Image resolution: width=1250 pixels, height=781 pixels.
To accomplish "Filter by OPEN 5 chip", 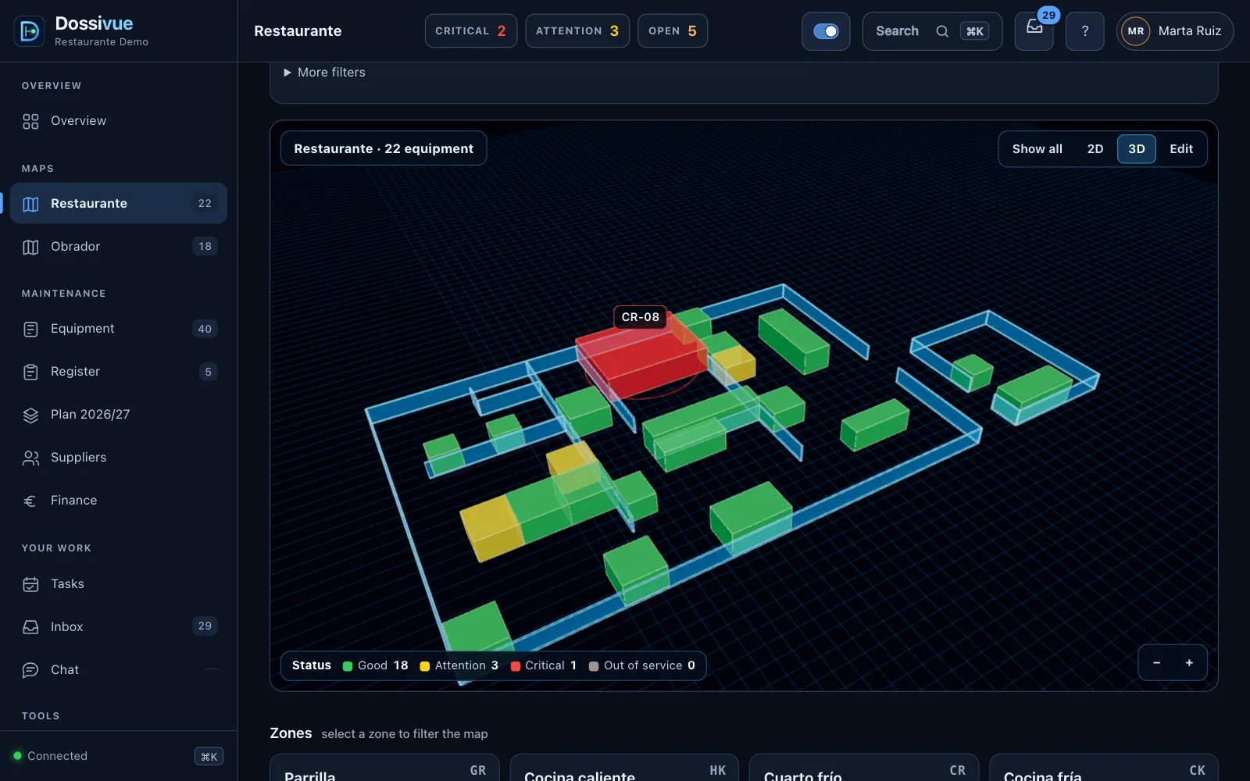I will [673, 31].
